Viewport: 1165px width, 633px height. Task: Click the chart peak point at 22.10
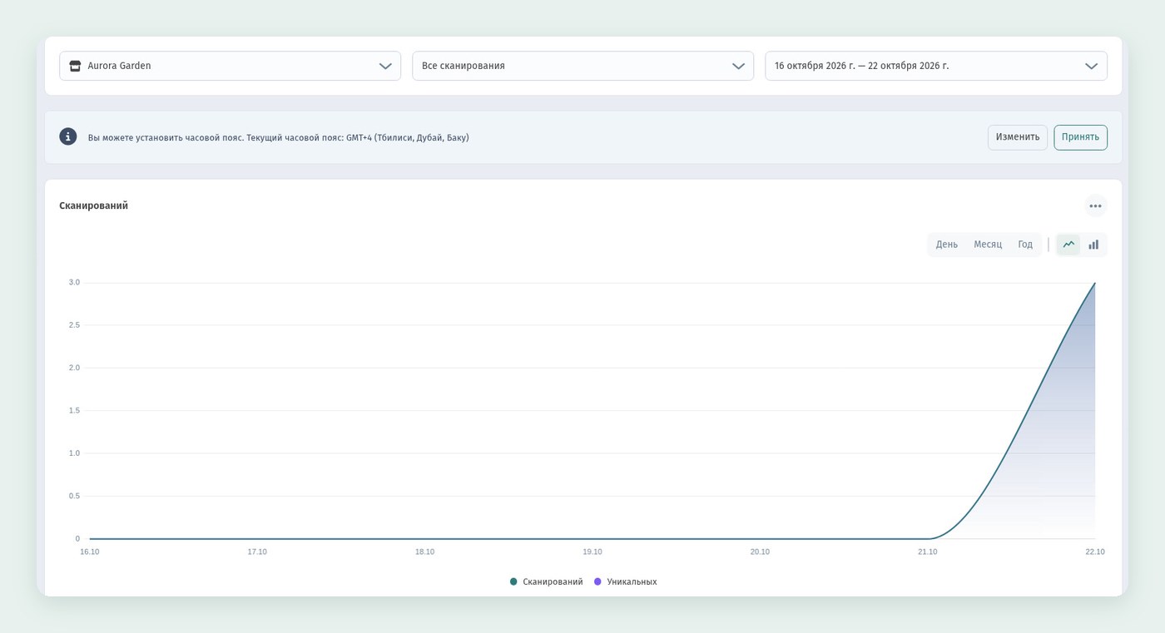click(1095, 283)
